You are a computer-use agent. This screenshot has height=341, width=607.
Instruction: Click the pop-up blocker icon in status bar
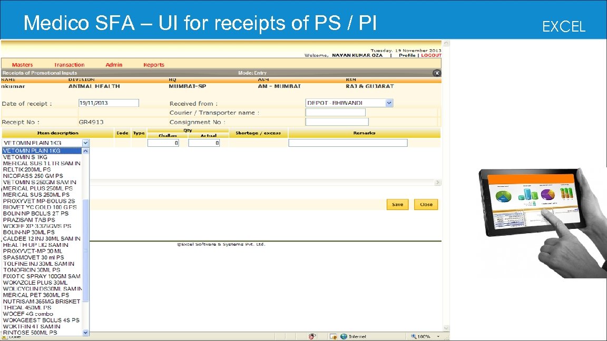coord(332,336)
